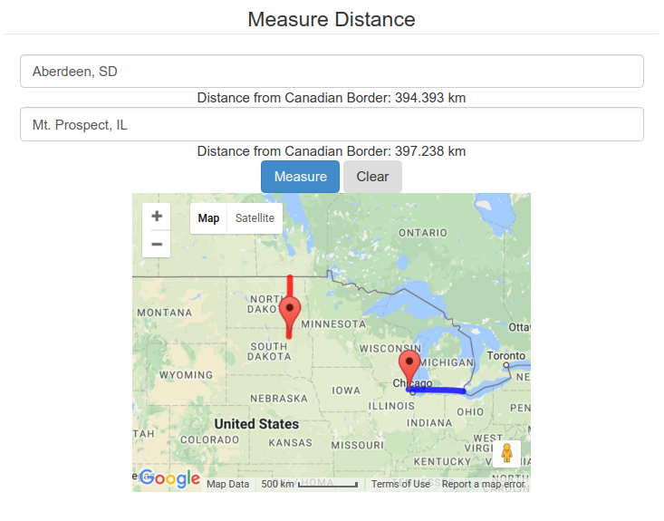
Task: Click the MONTANA label on map
Action: point(165,313)
